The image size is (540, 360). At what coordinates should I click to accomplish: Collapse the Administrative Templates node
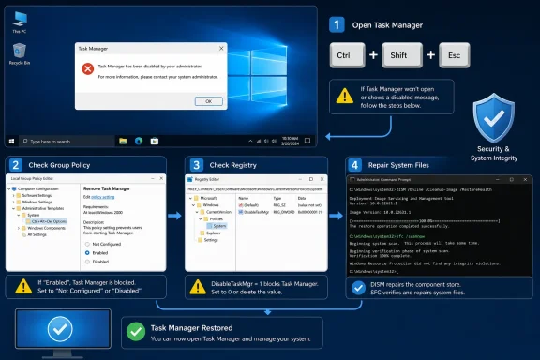point(14,208)
